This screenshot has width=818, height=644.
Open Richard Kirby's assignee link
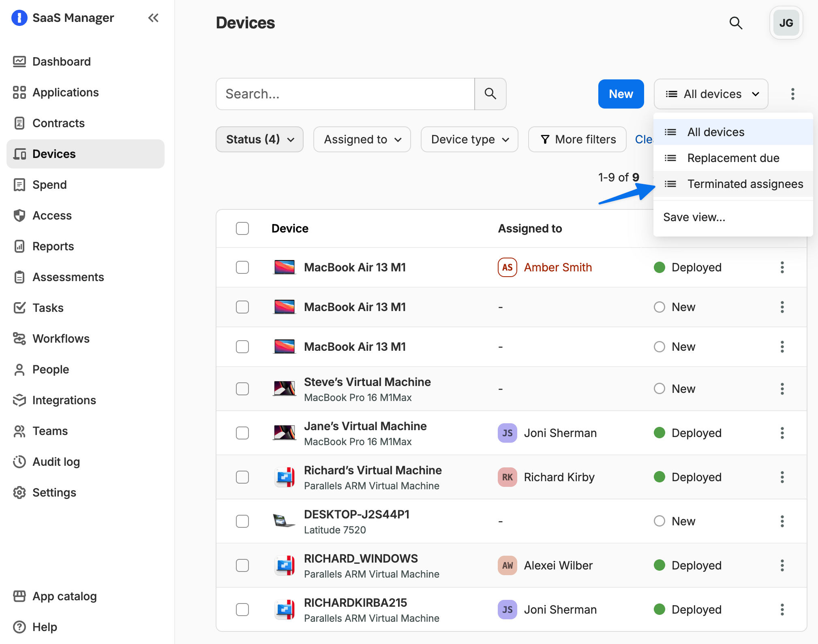click(x=559, y=477)
